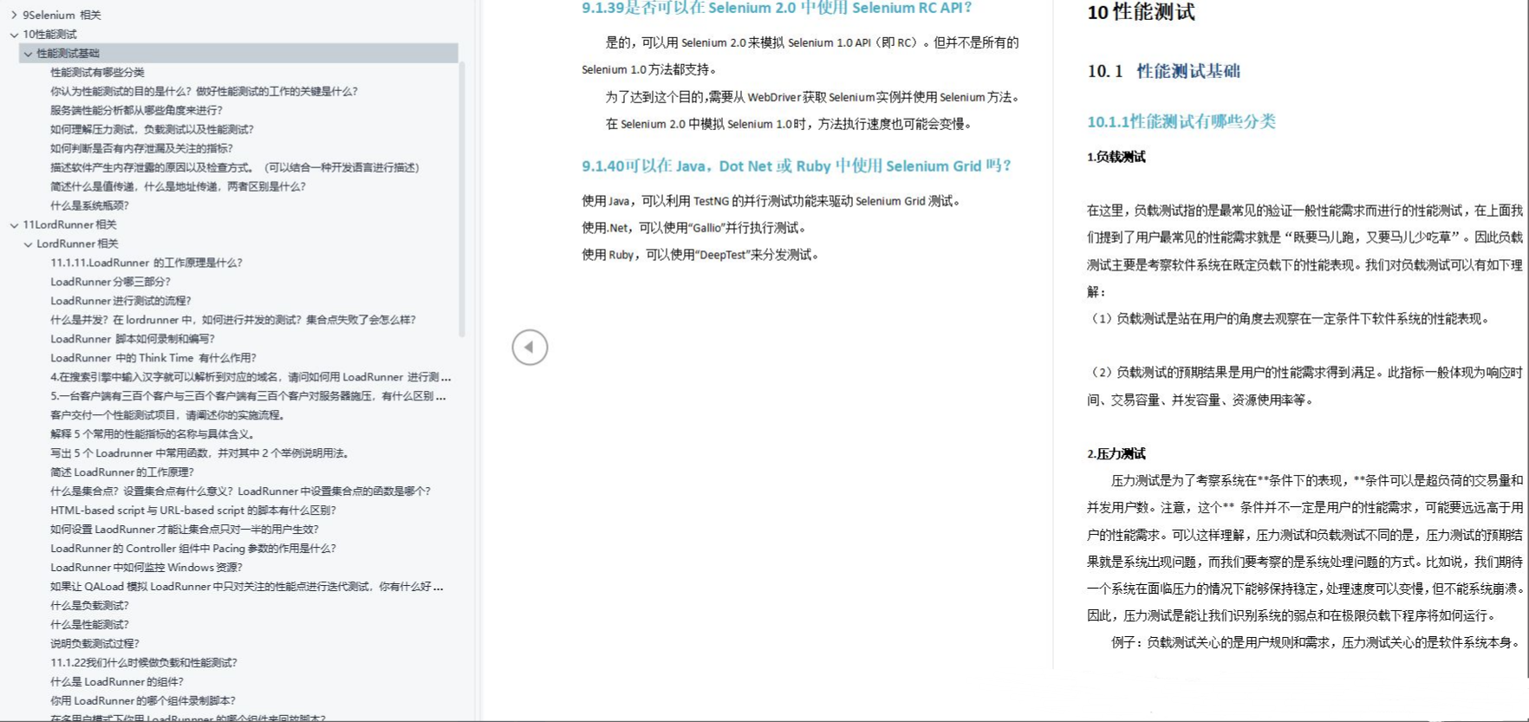Click section heading 10.1 性能测试基础 on the page

click(1163, 71)
